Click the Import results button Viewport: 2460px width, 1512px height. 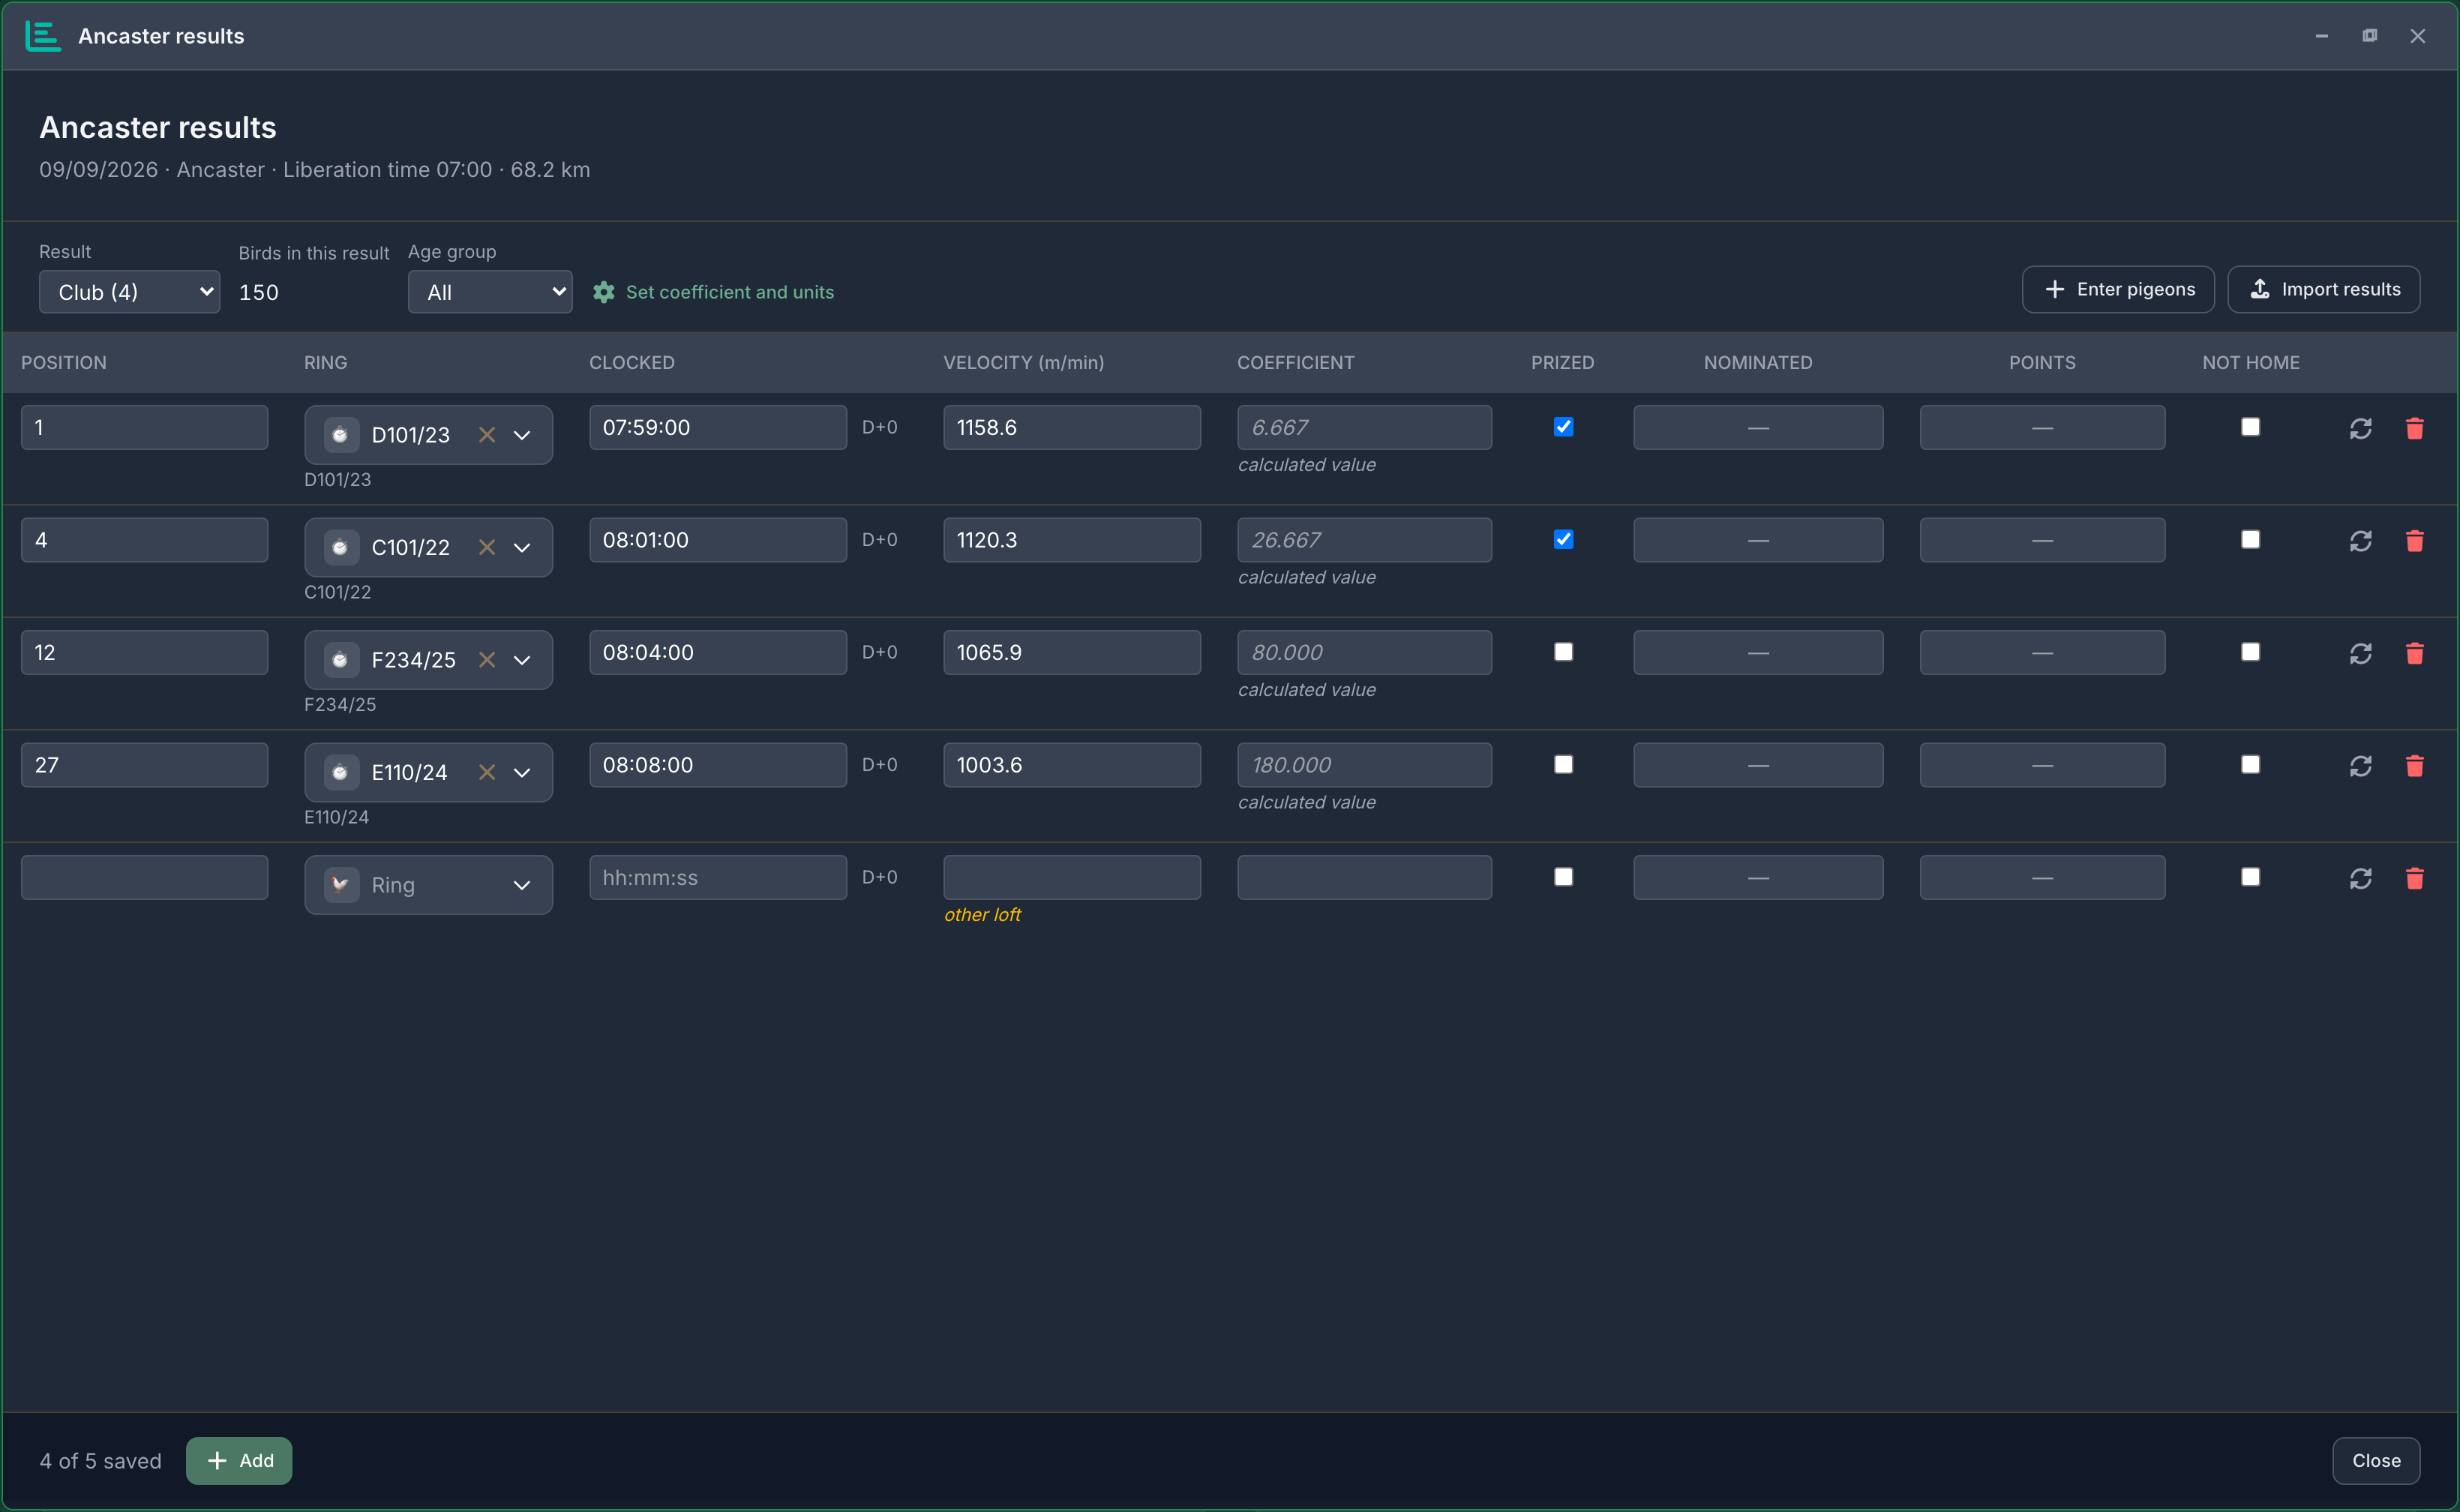[2324, 289]
